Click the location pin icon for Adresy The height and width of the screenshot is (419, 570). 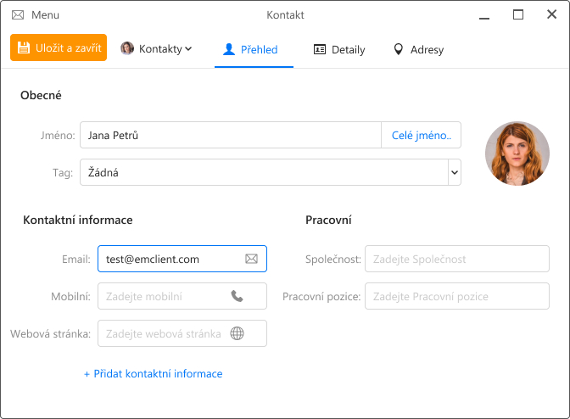[399, 49]
